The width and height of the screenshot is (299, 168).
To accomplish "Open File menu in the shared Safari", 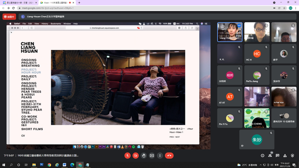I will pos(24,23).
